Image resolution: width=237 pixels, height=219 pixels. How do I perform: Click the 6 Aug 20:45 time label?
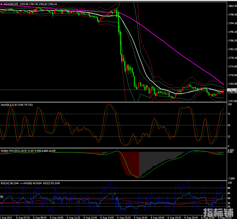[191, 218]
